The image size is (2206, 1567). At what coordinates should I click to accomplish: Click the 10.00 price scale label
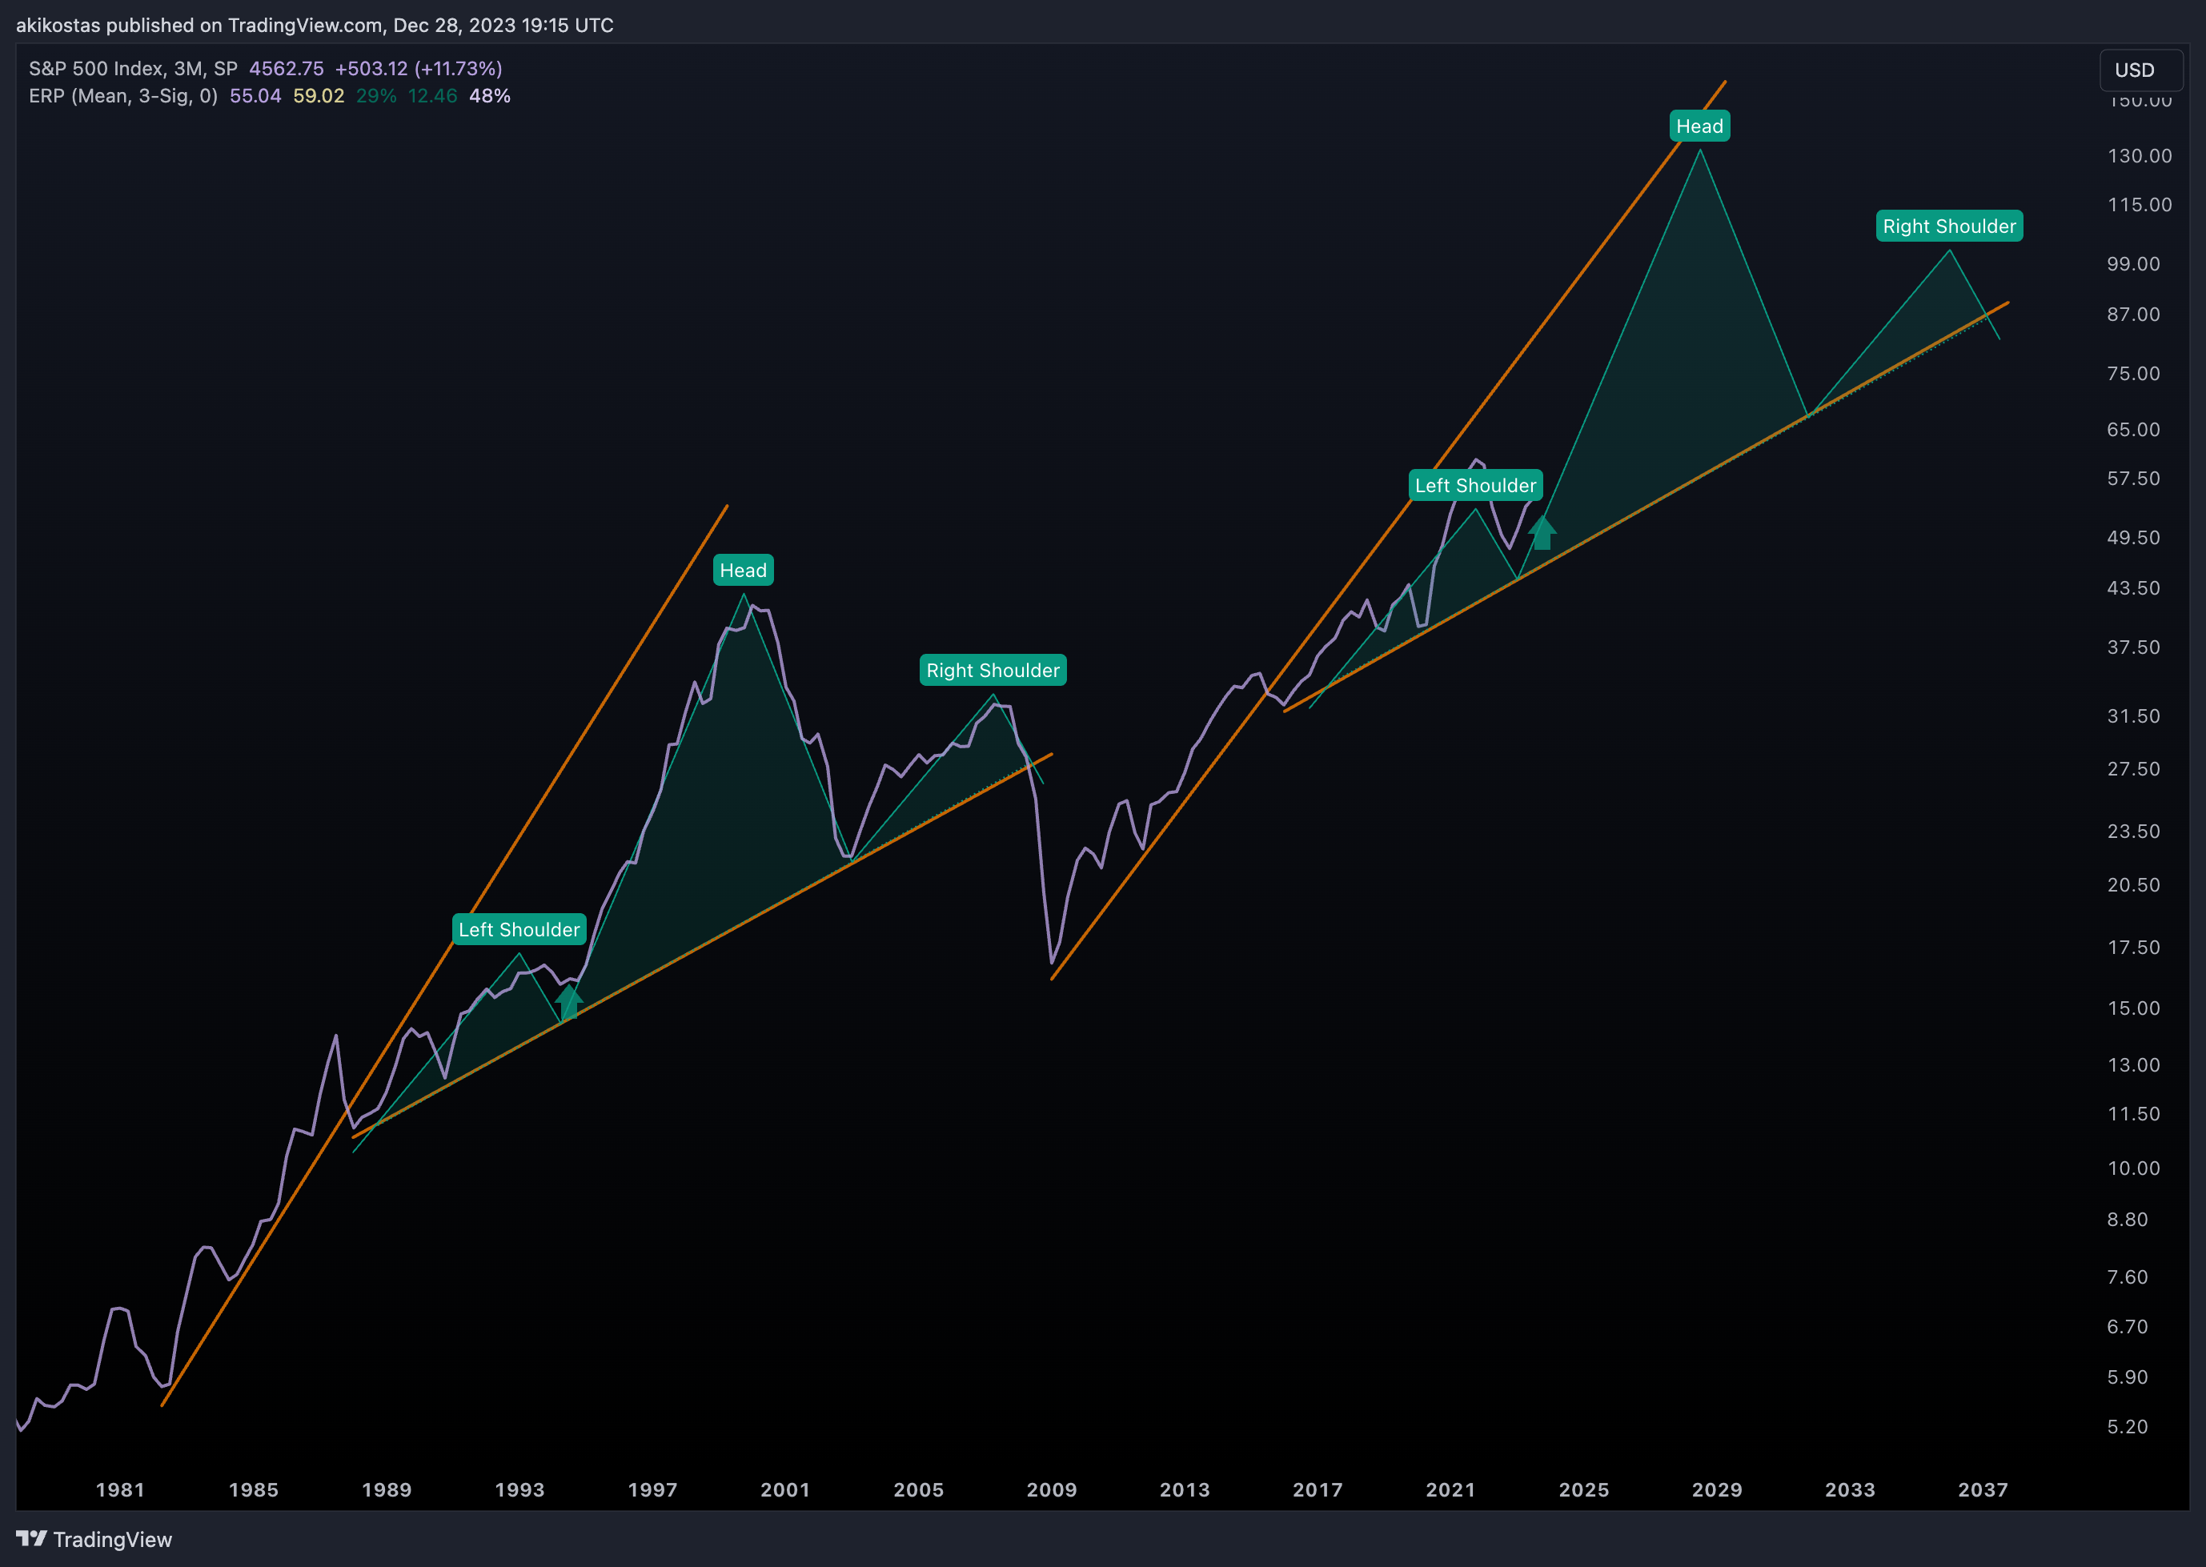tap(2134, 1168)
